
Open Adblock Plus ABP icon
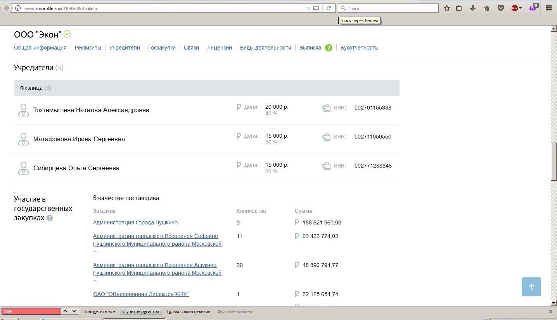pyautogui.click(x=515, y=8)
